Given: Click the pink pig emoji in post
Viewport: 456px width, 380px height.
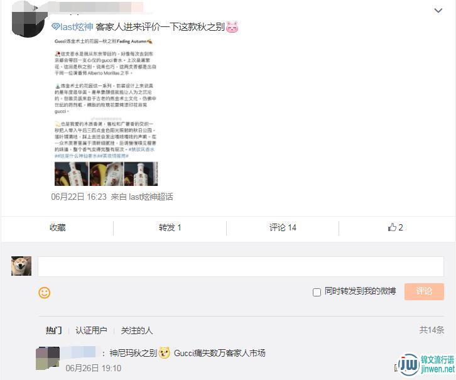Looking at the screenshot, I should click(232, 27).
